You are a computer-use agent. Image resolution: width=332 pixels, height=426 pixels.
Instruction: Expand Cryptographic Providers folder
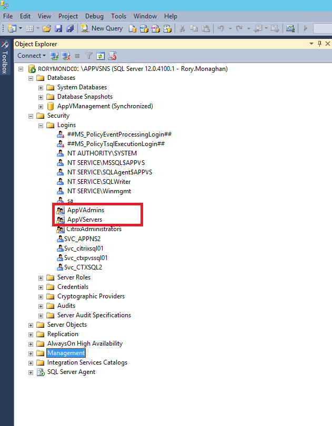coord(41,297)
